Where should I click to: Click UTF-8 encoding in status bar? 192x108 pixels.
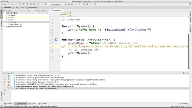(182, 106)
